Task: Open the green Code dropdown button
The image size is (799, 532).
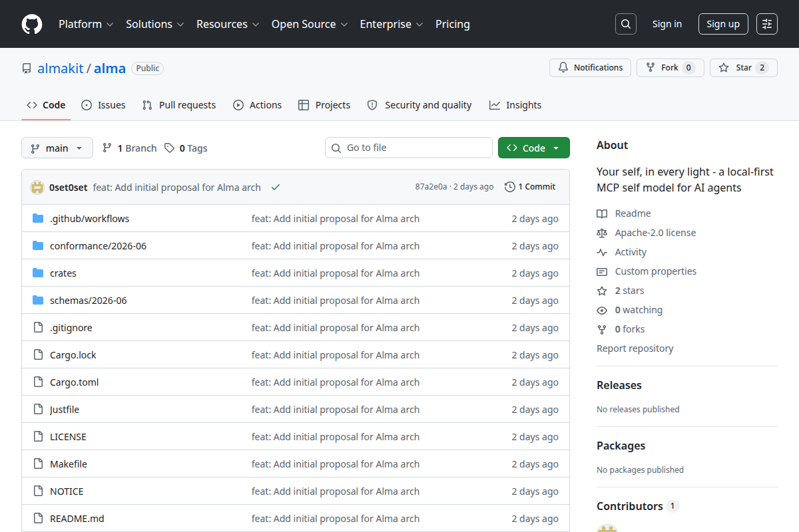Action: click(534, 148)
